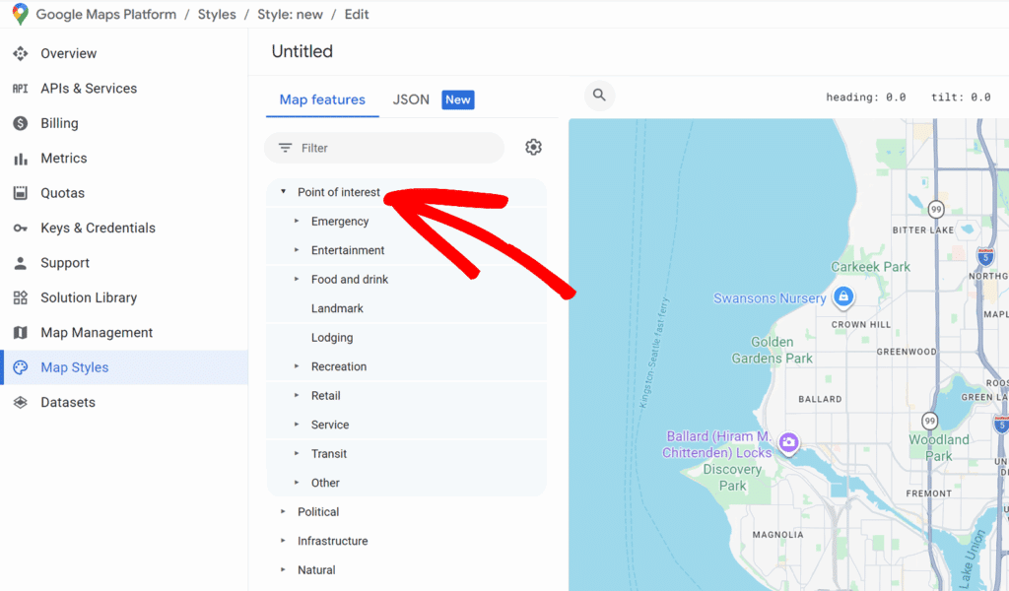
Task: Expand the Political feature group
Action: click(284, 512)
